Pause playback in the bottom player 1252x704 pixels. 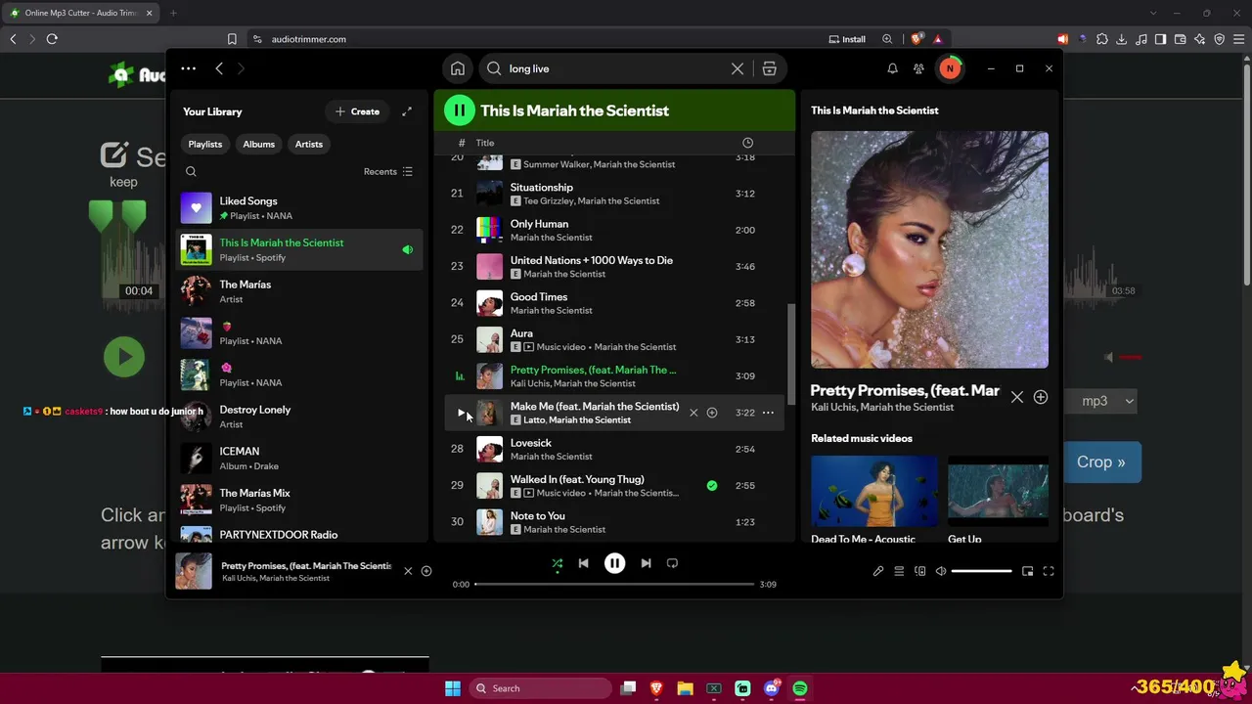coord(614,563)
